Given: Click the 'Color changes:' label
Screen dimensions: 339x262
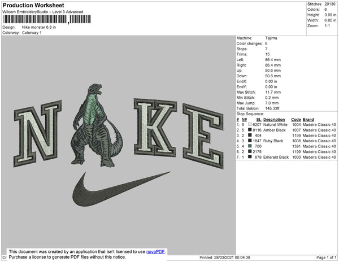Looking at the screenshot, I should (249, 43).
